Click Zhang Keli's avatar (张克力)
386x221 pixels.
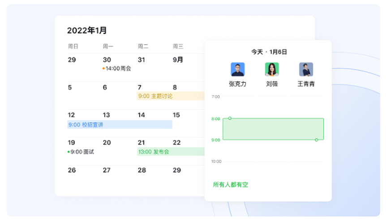click(x=237, y=69)
